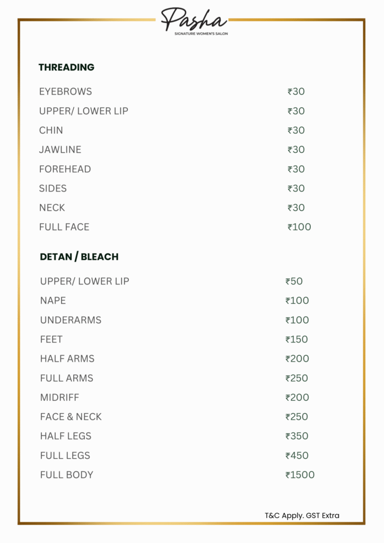
Task: Select the FULL LEGS item
Action: pos(65,456)
